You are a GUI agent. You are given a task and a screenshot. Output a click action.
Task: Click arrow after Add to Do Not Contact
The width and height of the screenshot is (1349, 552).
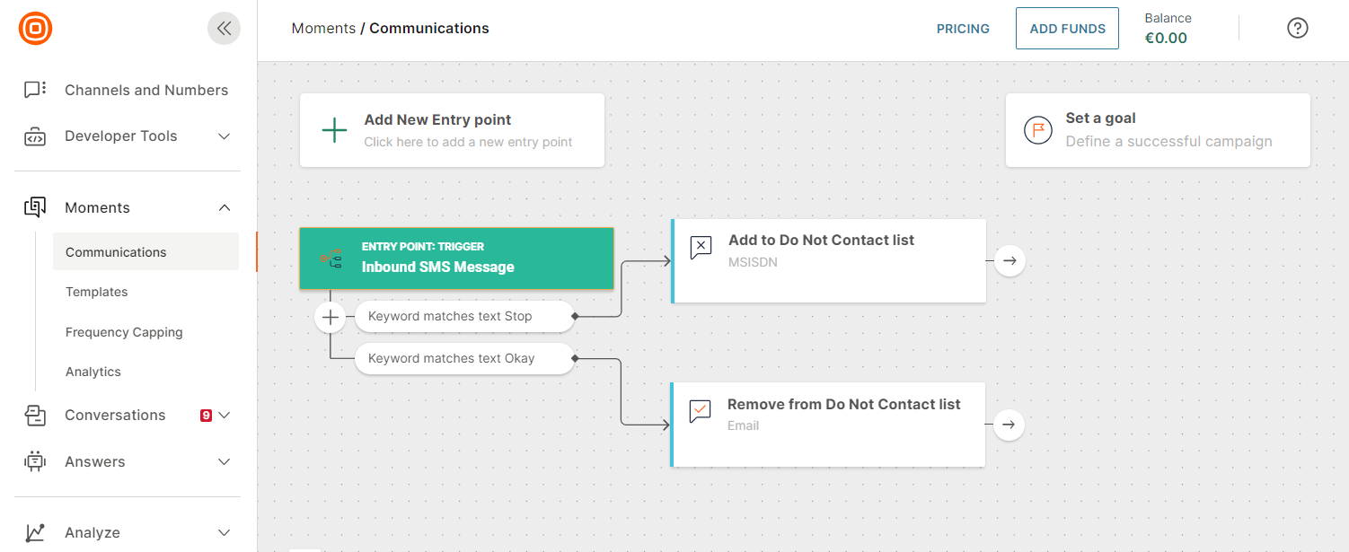1010,260
